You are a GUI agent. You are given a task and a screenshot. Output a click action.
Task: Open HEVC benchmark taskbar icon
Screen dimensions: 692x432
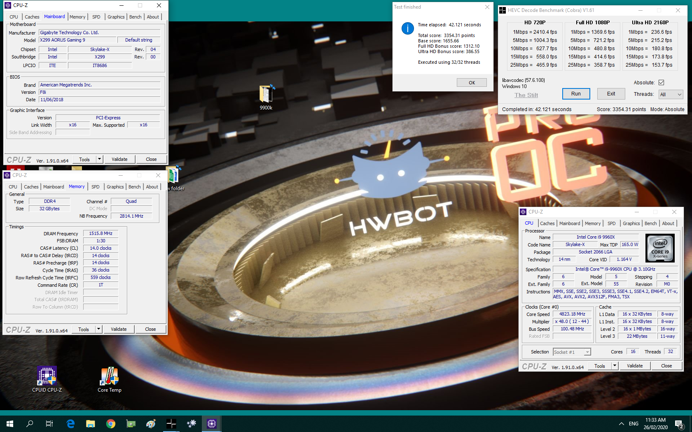coord(171,423)
